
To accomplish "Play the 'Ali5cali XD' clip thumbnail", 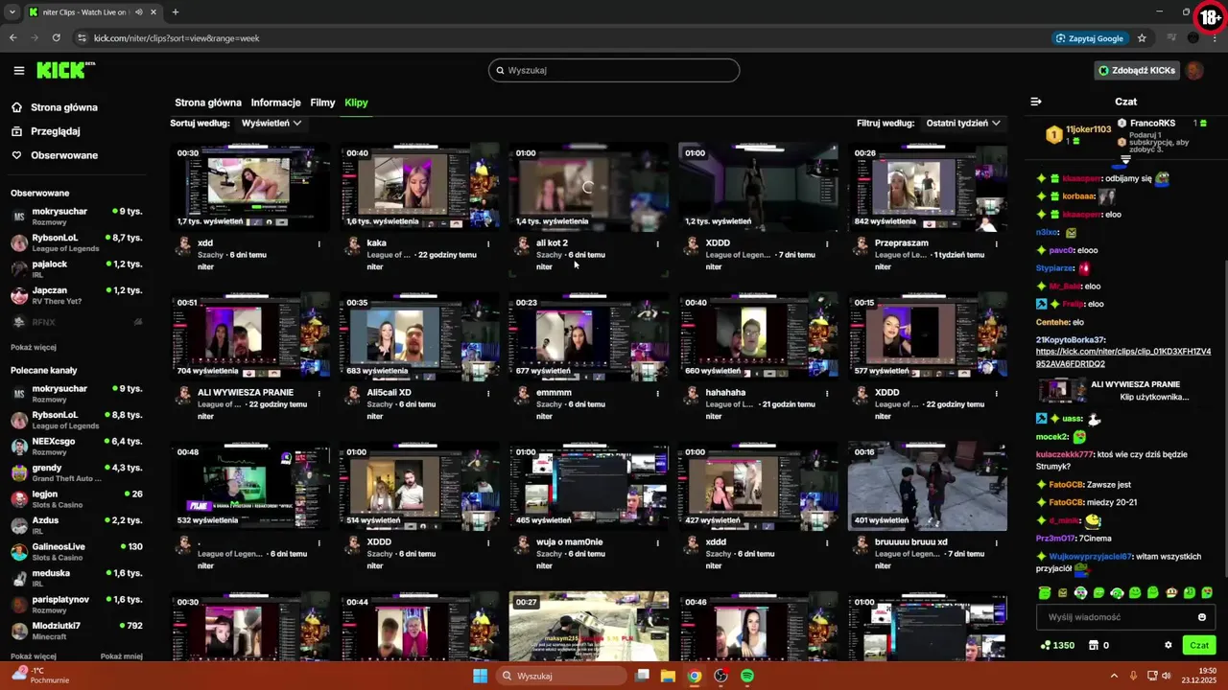I will (x=419, y=336).
